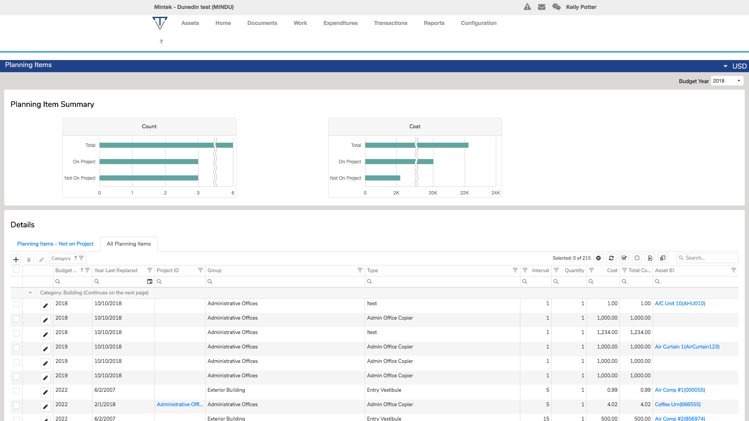Collapse the Category: Building group row
This screenshot has width=749, height=421.
[x=30, y=293]
